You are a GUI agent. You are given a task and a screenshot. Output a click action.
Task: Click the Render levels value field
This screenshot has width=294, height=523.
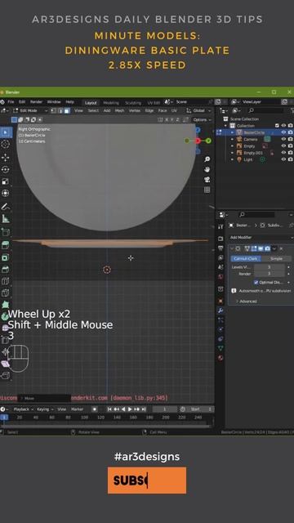[269, 274]
